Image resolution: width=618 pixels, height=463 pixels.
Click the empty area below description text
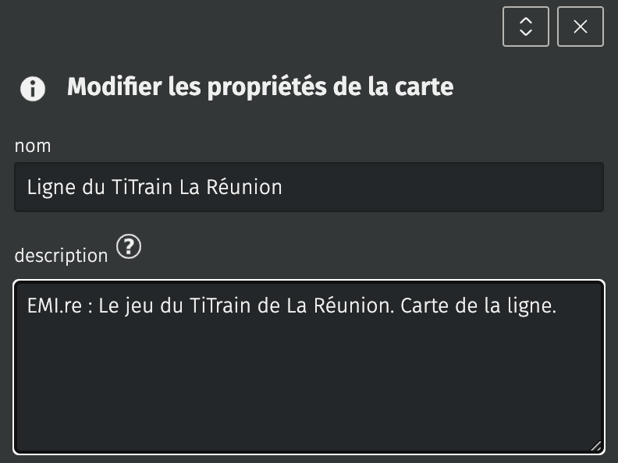pyautogui.click(x=309, y=390)
